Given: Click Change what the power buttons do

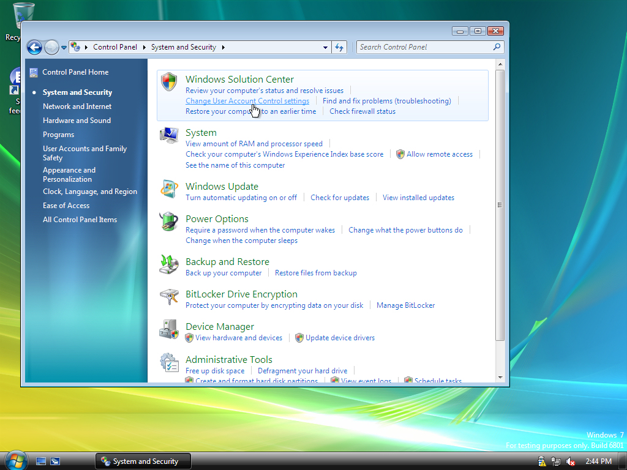Looking at the screenshot, I should (405, 230).
